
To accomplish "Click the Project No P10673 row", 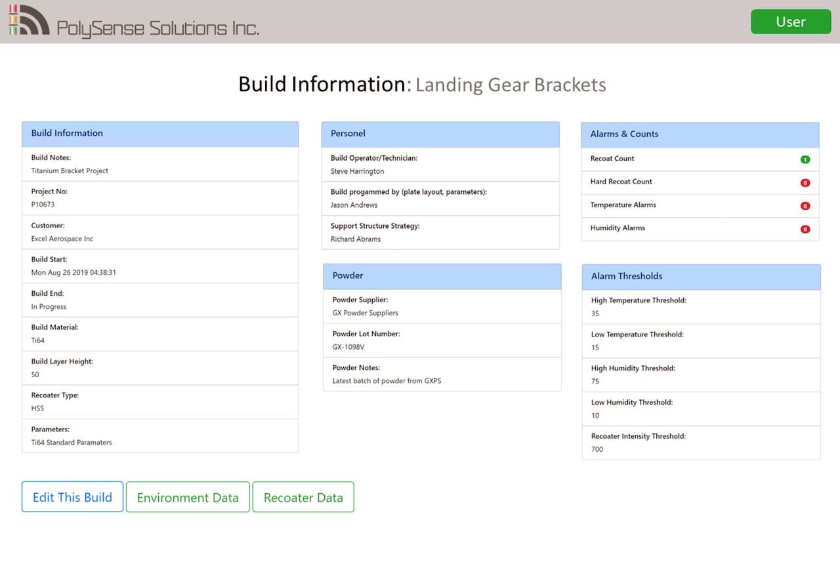I will (160, 198).
